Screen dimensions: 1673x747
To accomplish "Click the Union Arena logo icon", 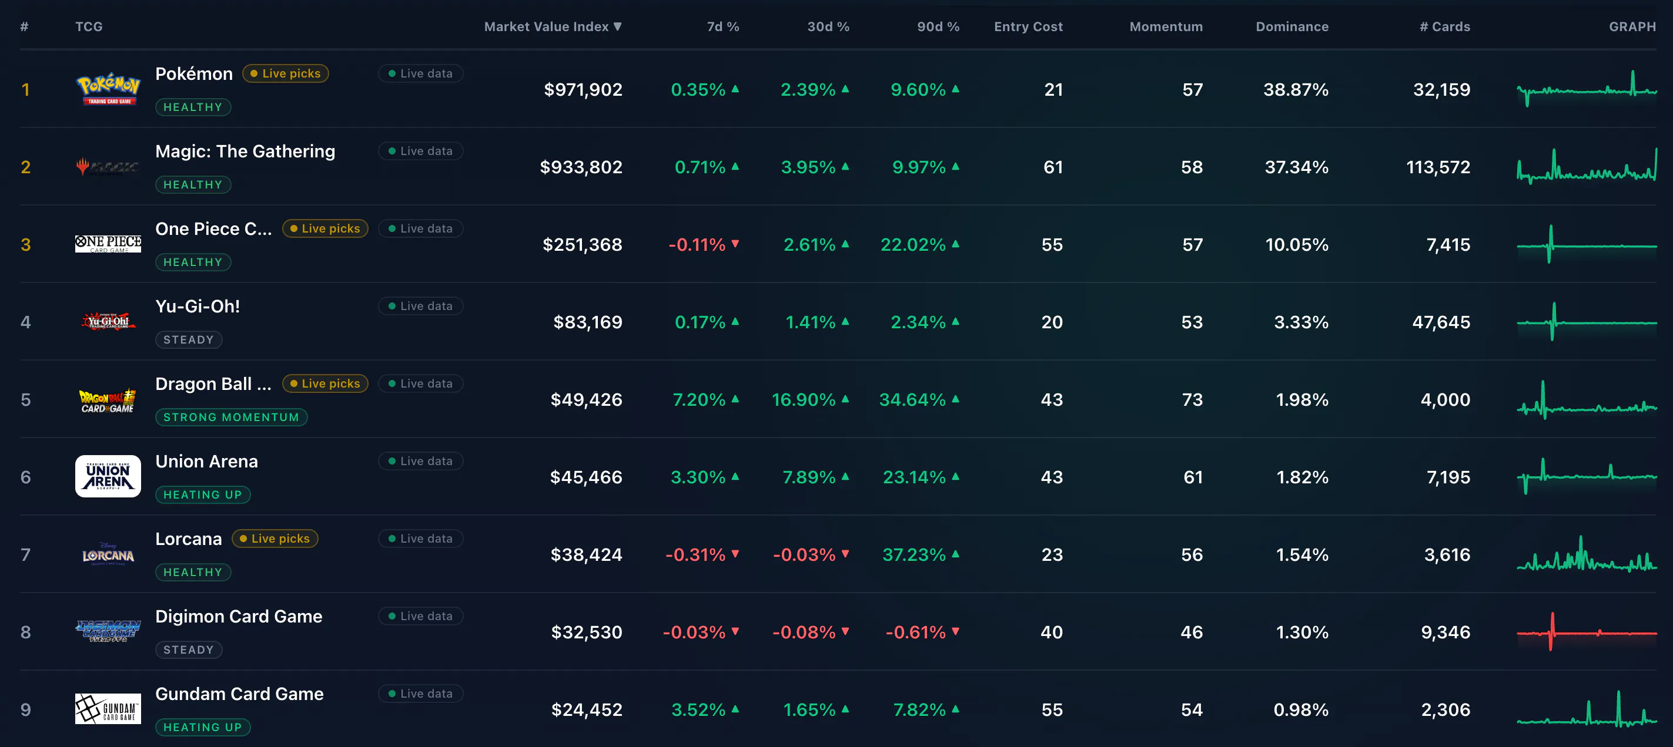I will click(108, 476).
